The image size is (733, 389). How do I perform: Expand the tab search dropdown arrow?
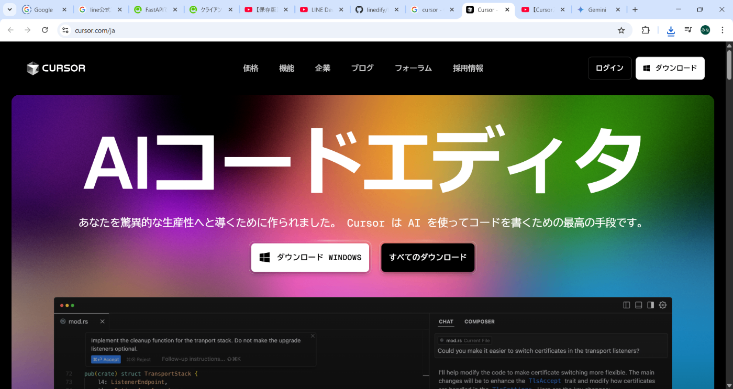pyautogui.click(x=9, y=9)
